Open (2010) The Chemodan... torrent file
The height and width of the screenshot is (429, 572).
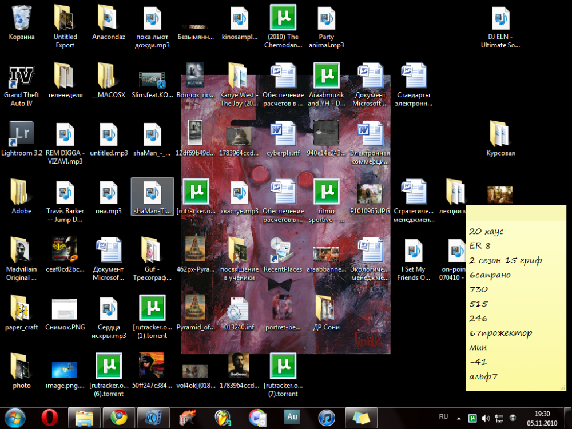click(x=283, y=26)
